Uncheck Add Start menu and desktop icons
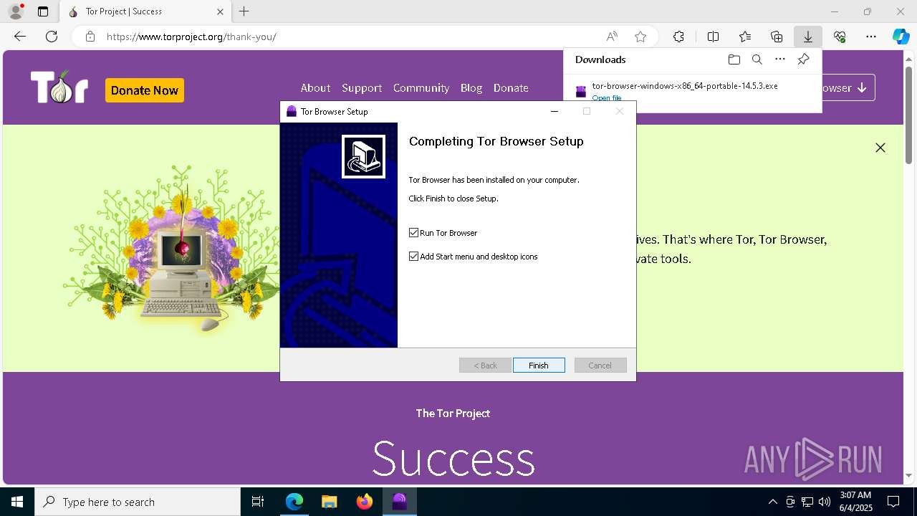 point(413,257)
